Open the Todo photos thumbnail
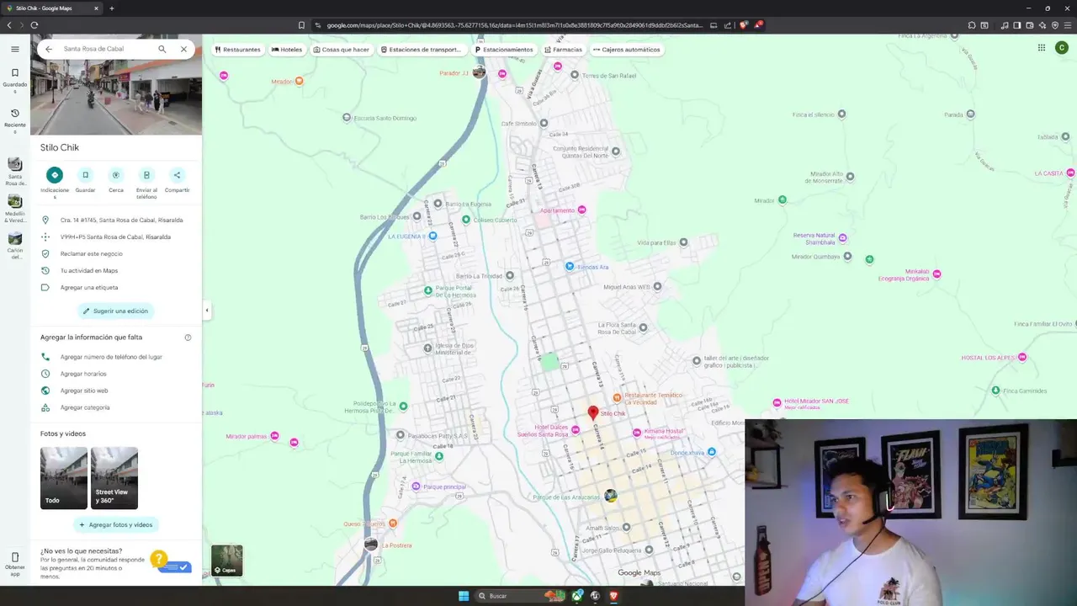This screenshot has height=606, width=1077. 64,478
